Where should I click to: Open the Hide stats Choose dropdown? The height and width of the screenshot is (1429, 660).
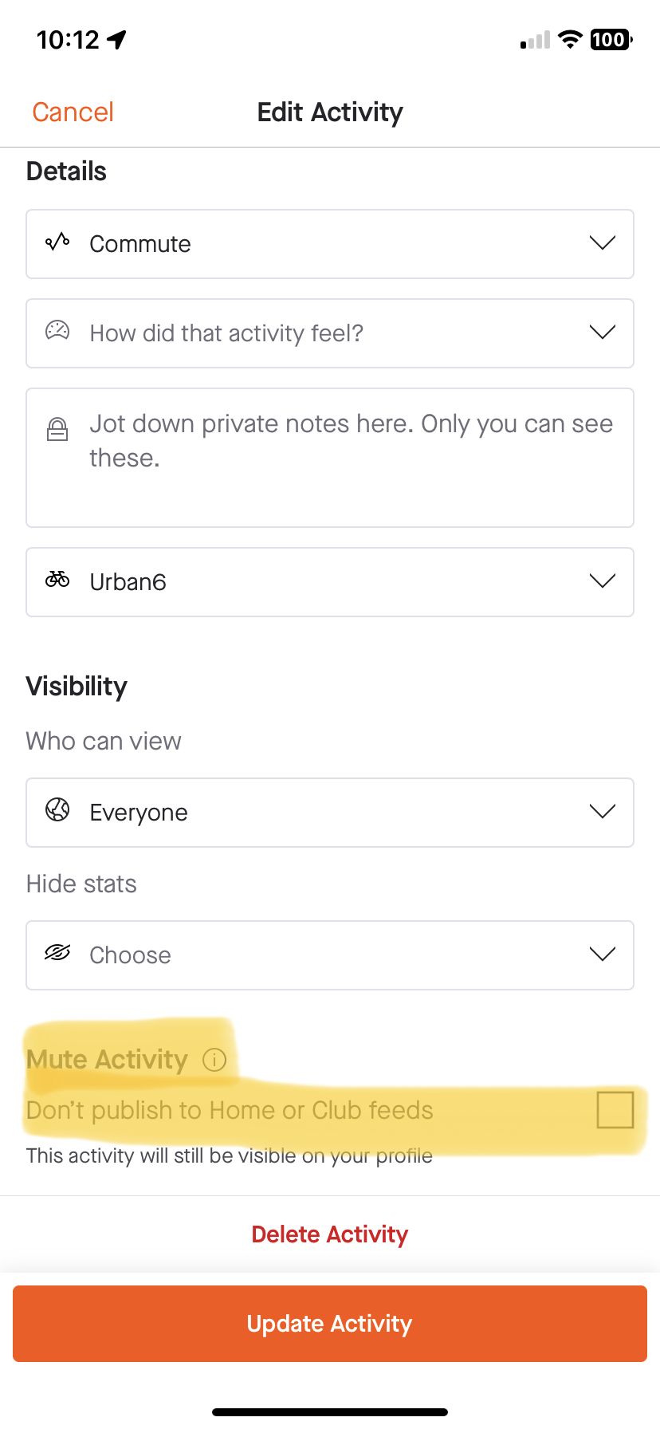[x=330, y=955]
